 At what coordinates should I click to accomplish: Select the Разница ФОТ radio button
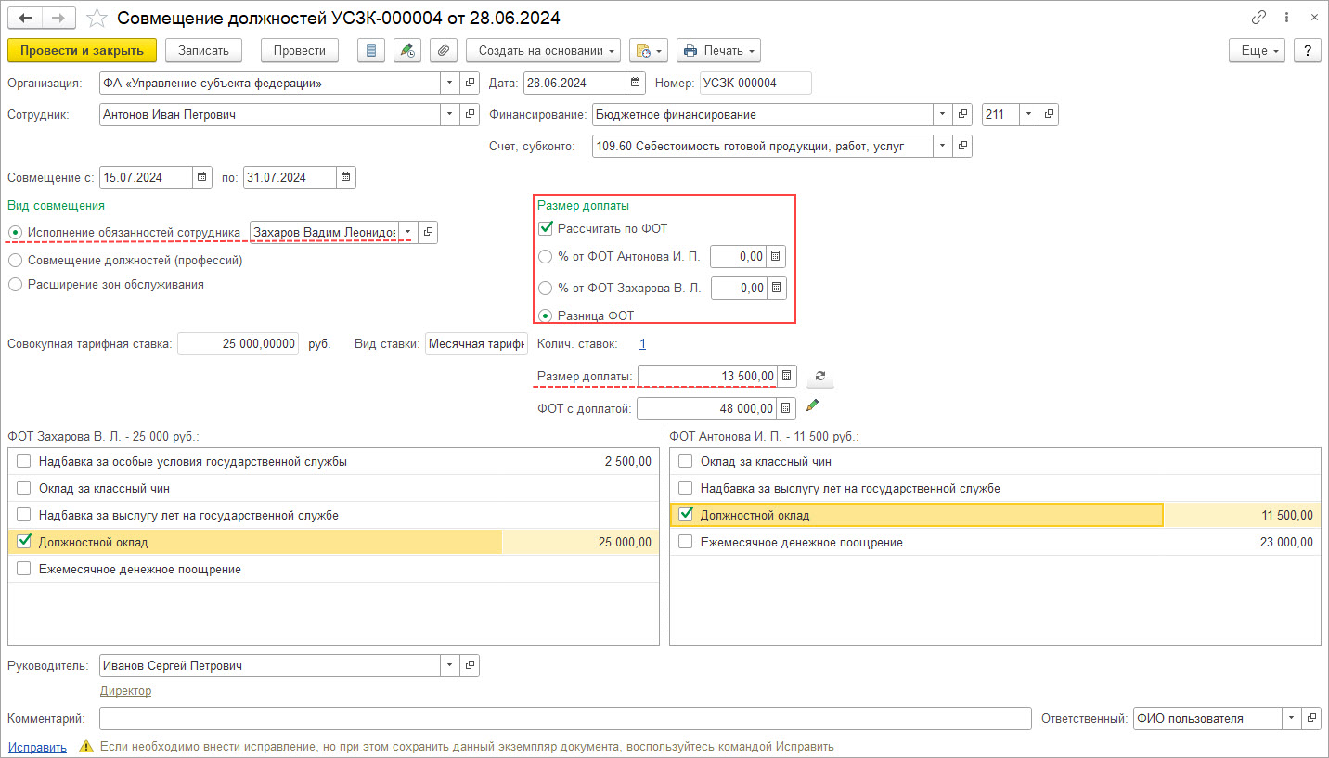pos(546,315)
